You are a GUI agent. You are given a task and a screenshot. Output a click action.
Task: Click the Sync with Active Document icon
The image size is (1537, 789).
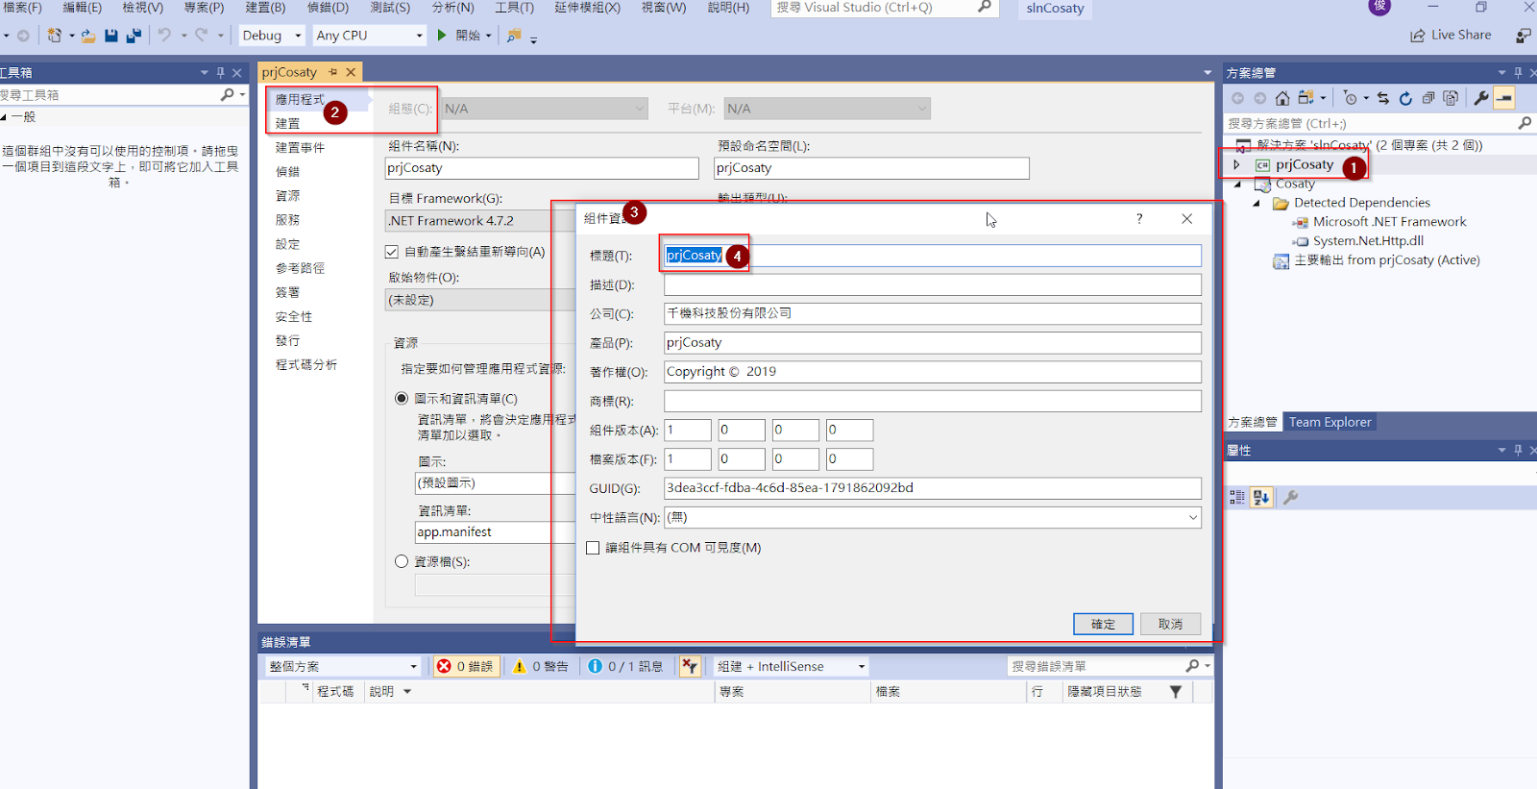click(1383, 98)
